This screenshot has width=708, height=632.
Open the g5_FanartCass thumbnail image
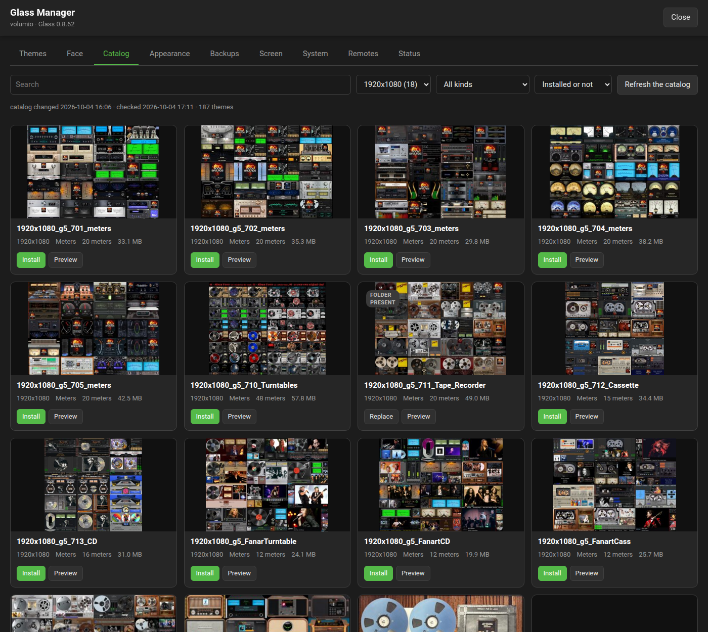[614, 485]
